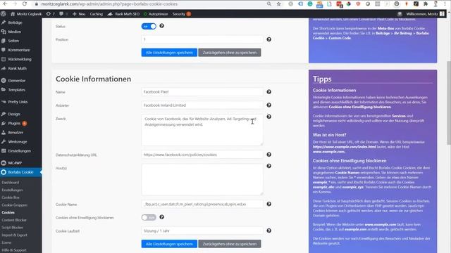Click the browser address bar URL
This screenshot has width=451, height=253.
(x=109, y=4)
